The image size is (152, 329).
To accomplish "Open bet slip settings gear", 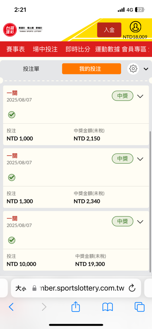I will 133,69.
